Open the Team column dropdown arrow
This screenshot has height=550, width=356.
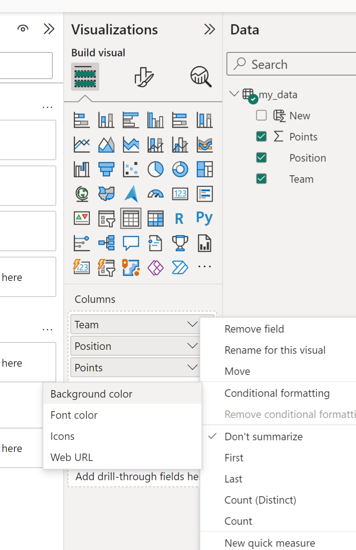click(192, 324)
